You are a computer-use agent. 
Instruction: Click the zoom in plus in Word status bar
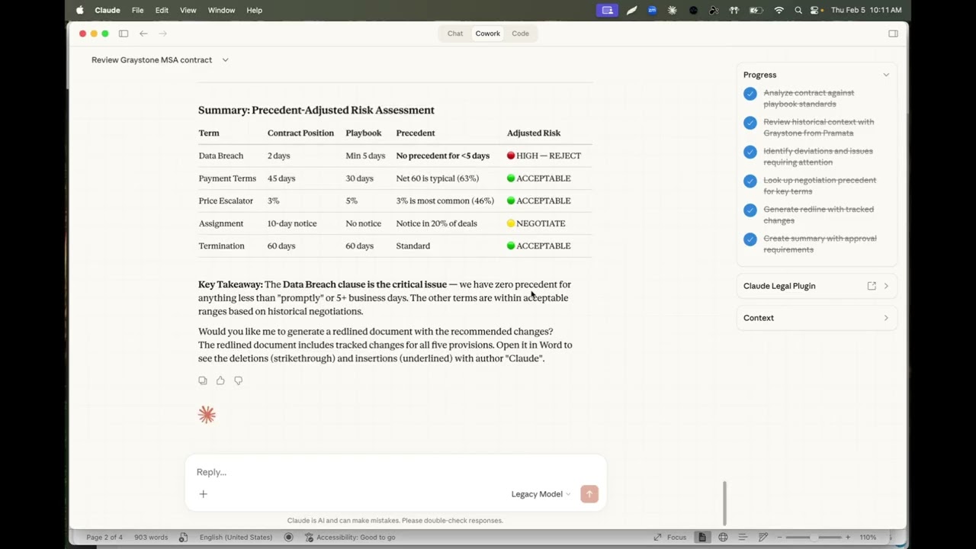847,537
